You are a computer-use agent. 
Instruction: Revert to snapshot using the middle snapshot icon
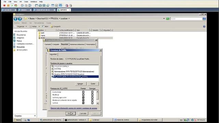coord(26,5)
